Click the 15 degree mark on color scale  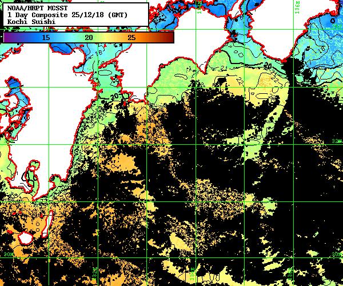(46, 37)
